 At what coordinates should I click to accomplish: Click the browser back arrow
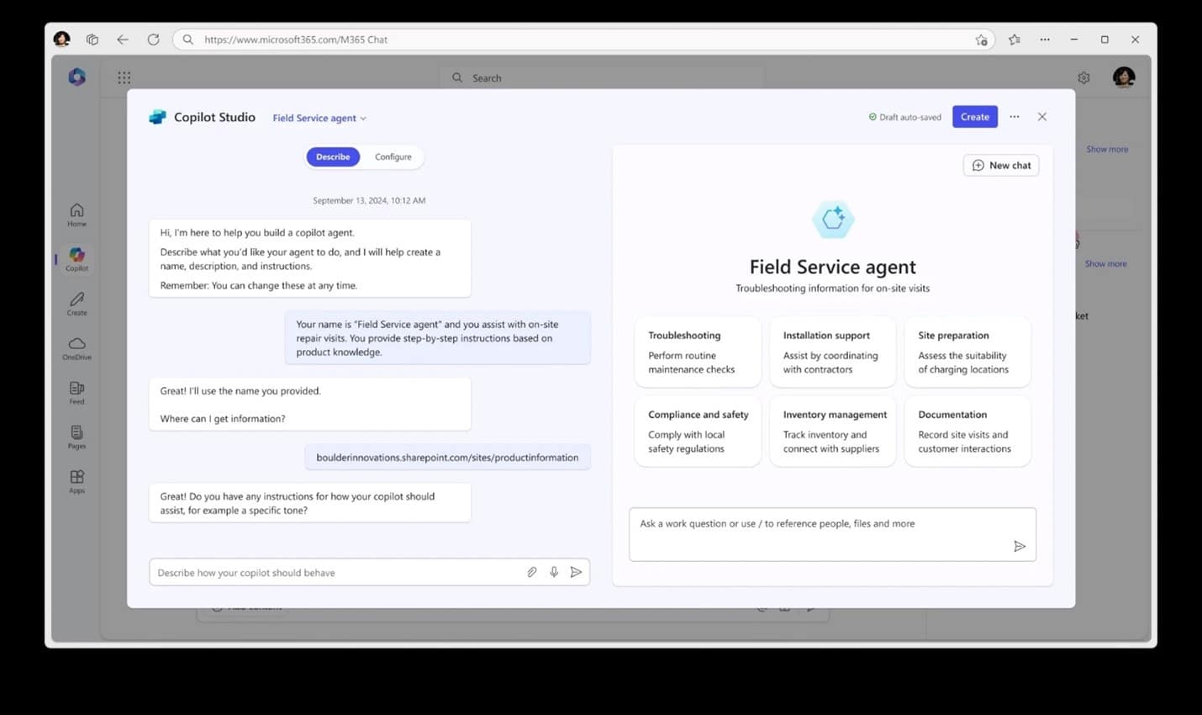pyautogui.click(x=123, y=40)
